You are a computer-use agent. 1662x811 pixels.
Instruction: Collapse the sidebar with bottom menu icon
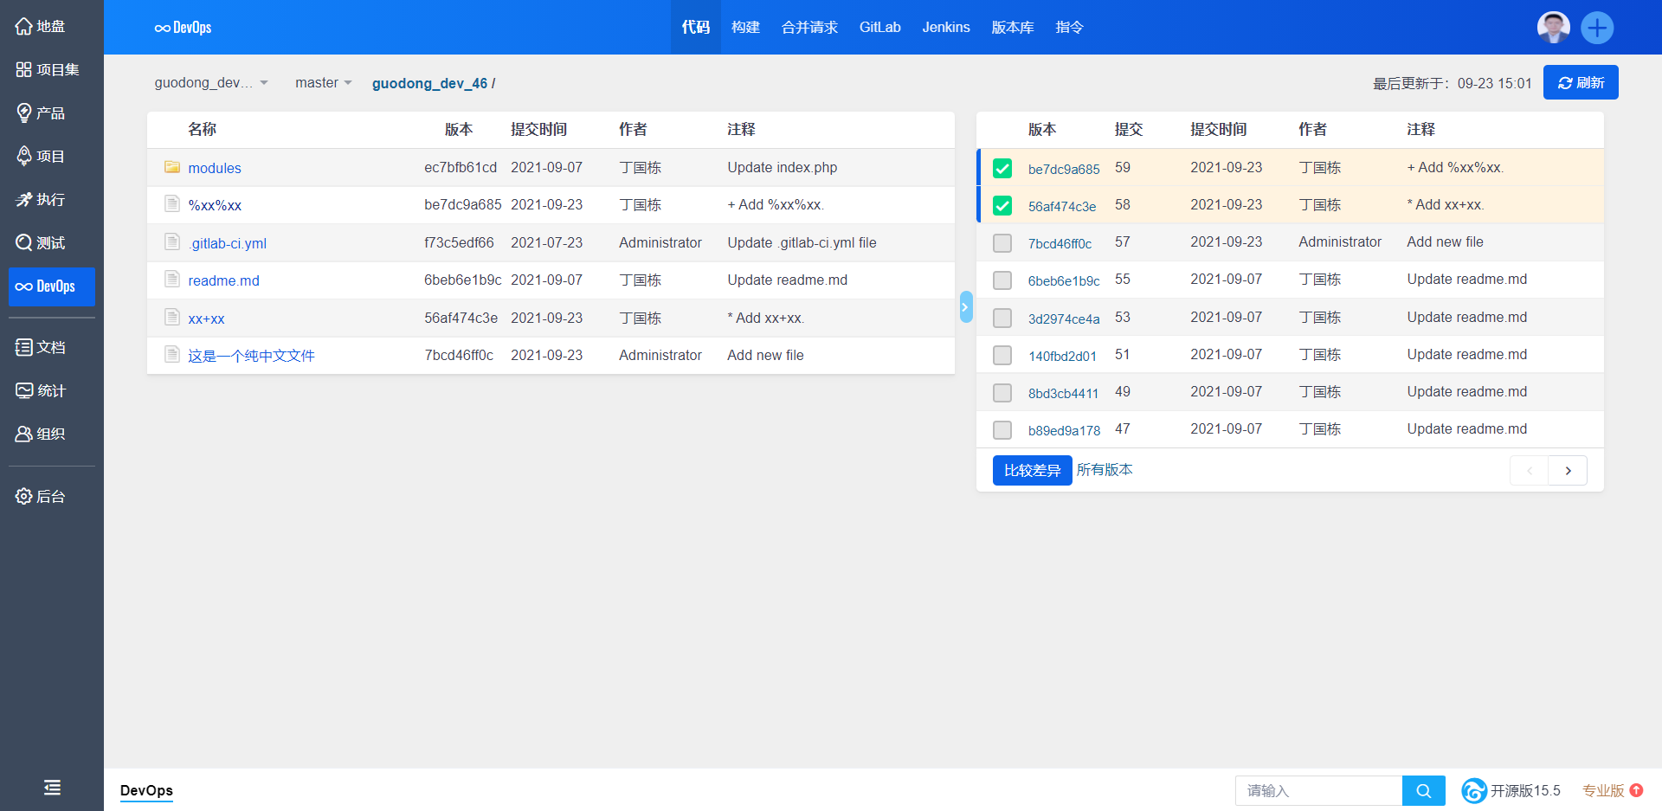(52, 787)
